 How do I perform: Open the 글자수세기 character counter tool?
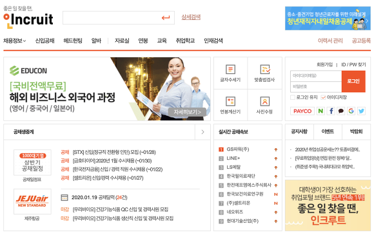(230, 73)
